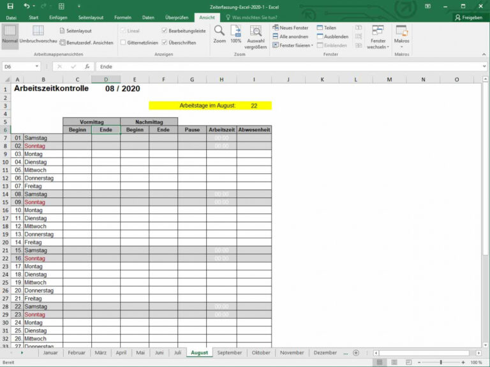Screen dimensions: 490x367
Task: Expand the Fenster fixieren dropdown
Action: (293, 45)
